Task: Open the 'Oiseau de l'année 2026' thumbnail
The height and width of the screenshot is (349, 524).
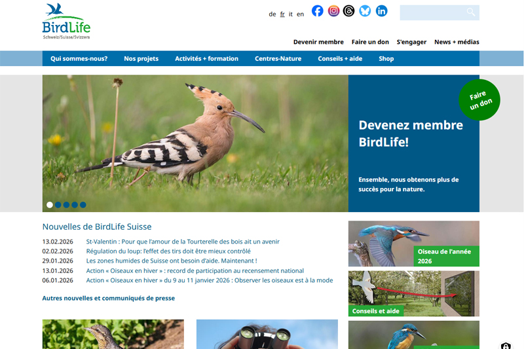Action: [414, 244]
